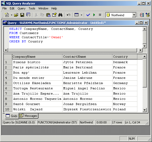Click the Ana Trujillo contact name cell

[87, 94]
